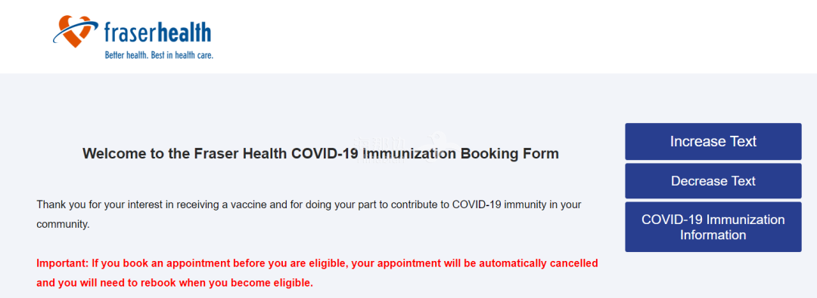
Task: Click the Welcome to Fraser Health heading
Action: pos(321,153)
